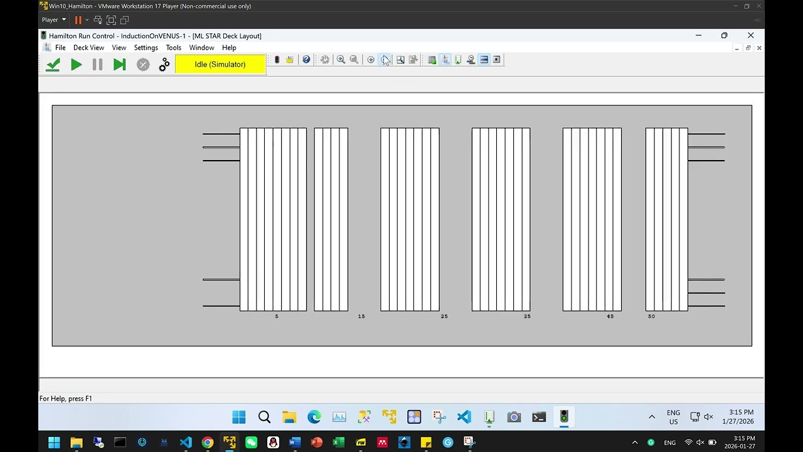Open the guest Windows Start menu
The height and width of the screenshot is (452, 803).
(x=239, y=417)
